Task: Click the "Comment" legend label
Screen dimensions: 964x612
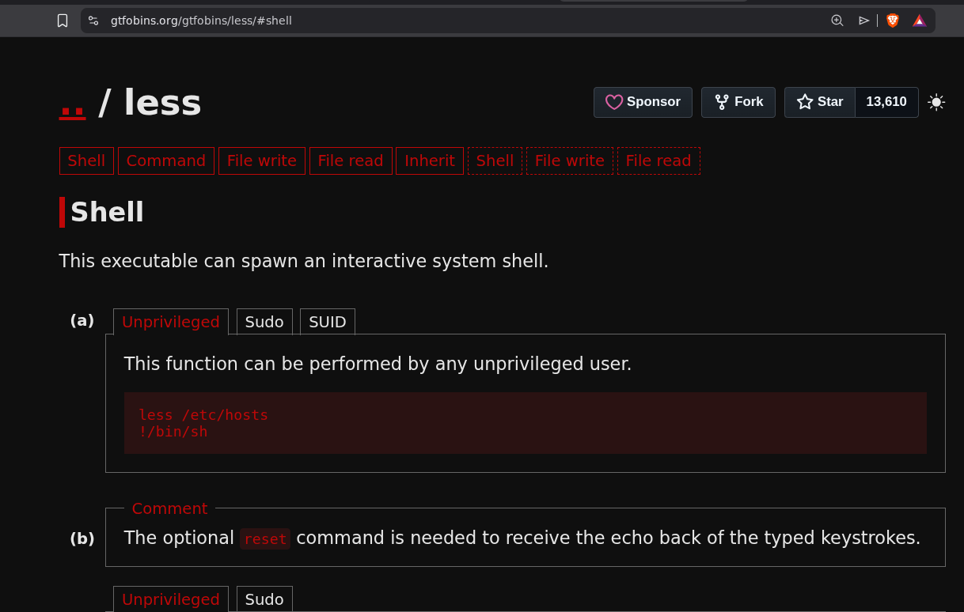Action: [169, 508]
